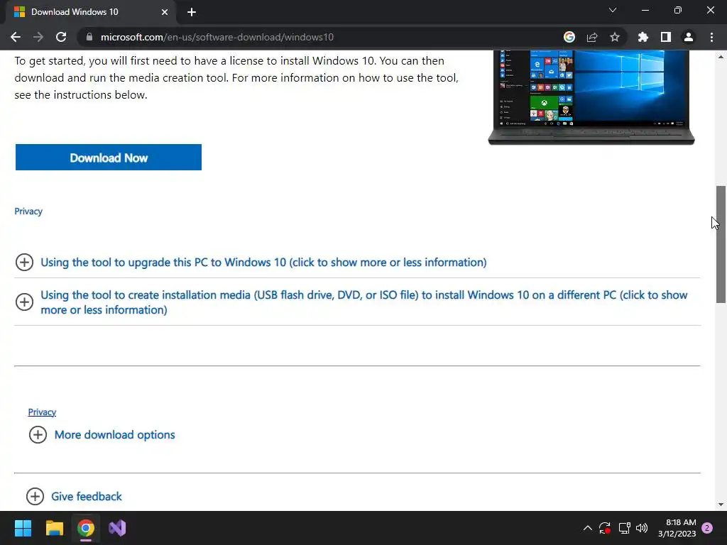Open File Explorer from the taskbar
Image resolution: width=727 pixels, height=545 pixels.
[54, 528]
